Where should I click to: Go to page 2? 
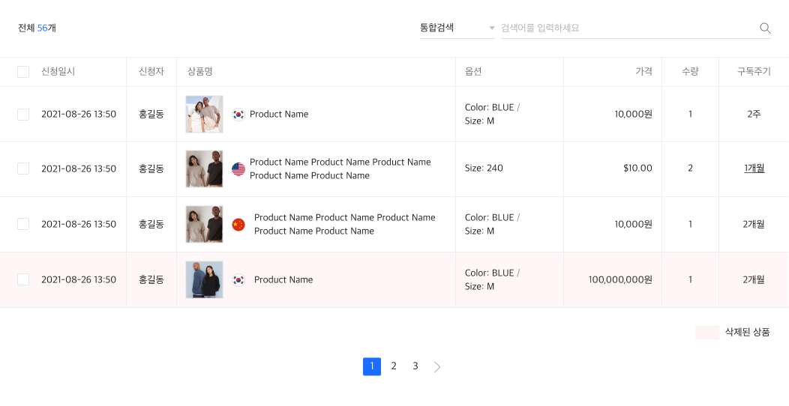pyautogui.click(x=394, y=366)
